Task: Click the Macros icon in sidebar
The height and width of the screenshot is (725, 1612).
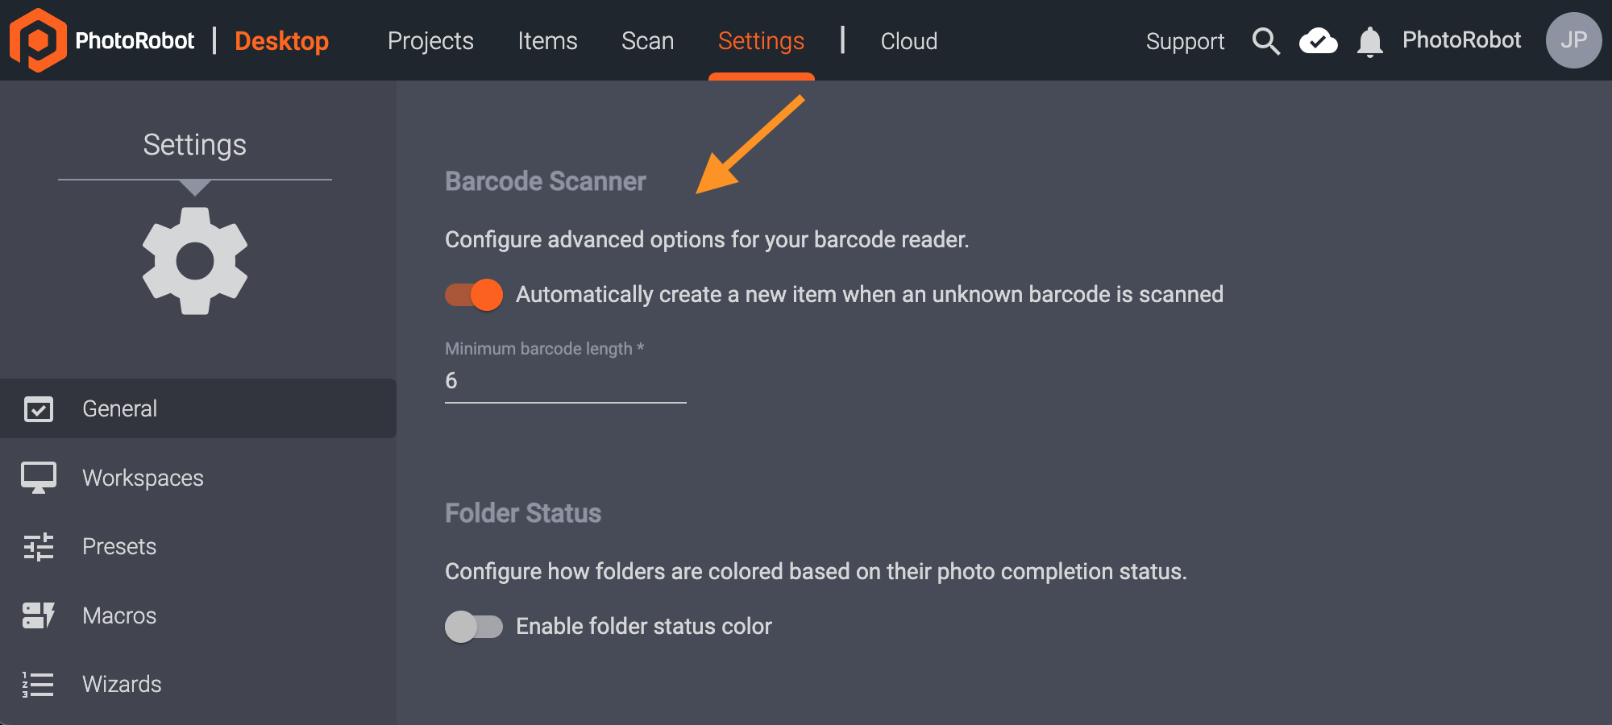Action: click(x=39, y=615)
